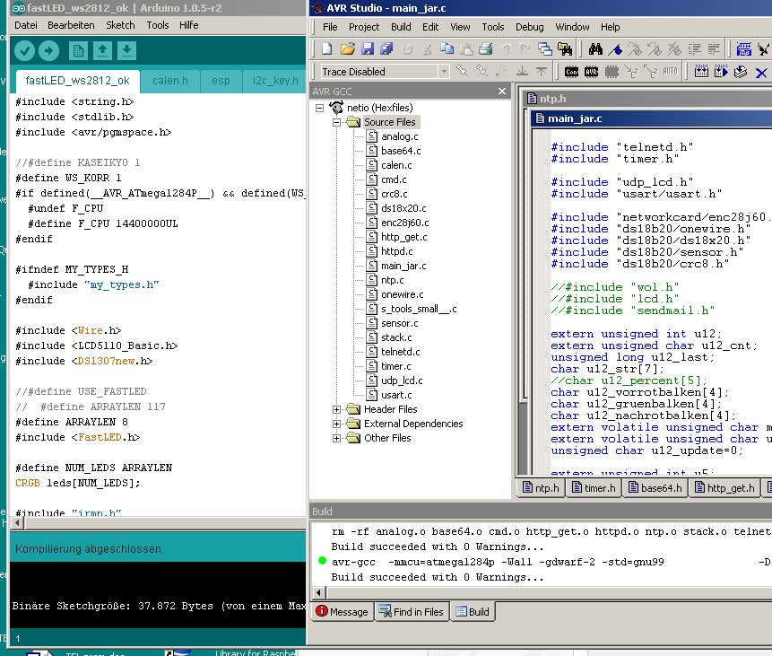Open the Window menu in AVR Studio
This screenshot has height=656, width=772.
(572, 27)
